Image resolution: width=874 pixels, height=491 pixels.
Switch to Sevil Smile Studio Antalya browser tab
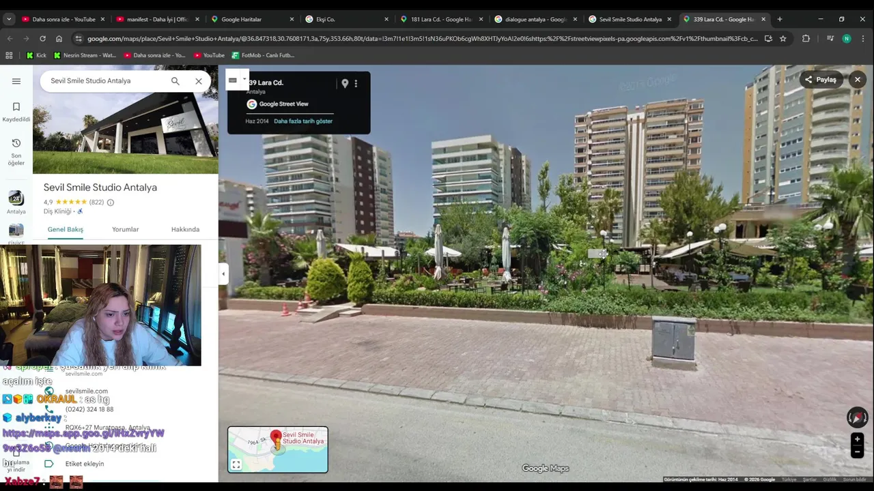pyautogui.click(x=629, y=19)
